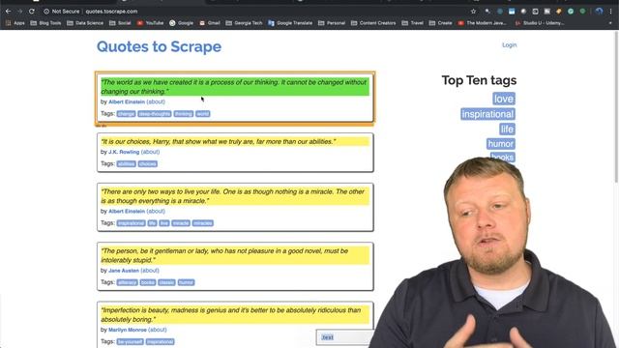Click the change tag under the first quote
The image size is (619, 348).
[x=126, y=114]
